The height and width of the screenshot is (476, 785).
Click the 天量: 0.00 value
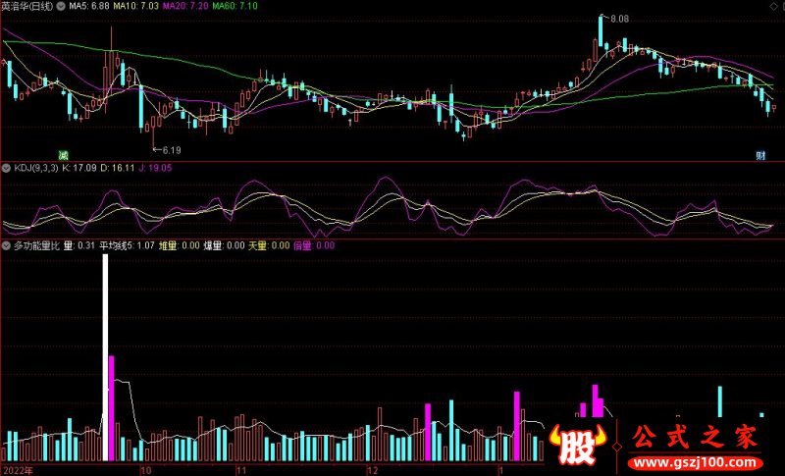(x=269, y=245)
